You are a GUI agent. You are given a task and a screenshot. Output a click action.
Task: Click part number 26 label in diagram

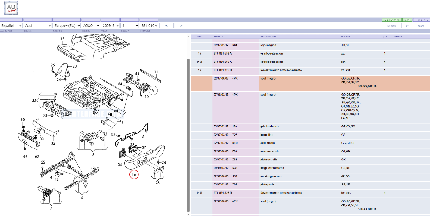[120, 164]
